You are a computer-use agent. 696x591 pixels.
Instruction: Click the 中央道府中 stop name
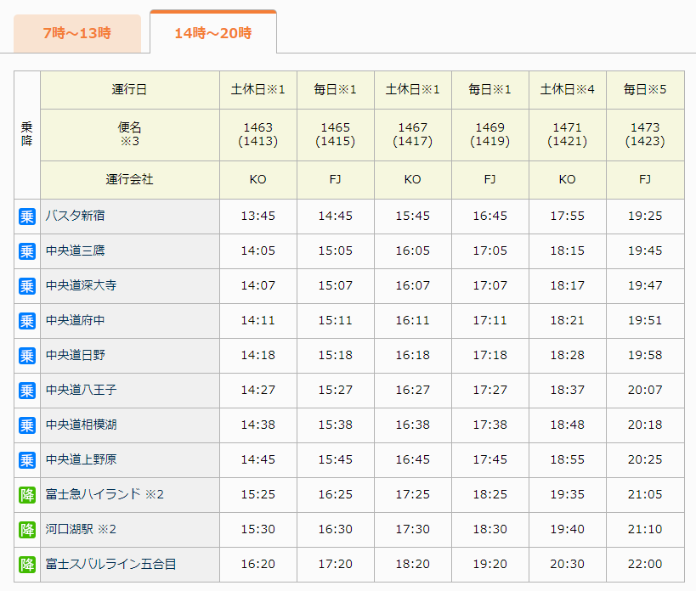pyautogui.click(x=75, y=321)
